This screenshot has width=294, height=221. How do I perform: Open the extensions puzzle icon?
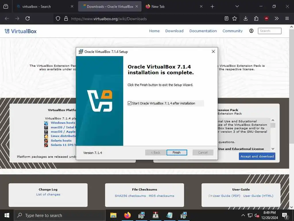tap(256, 19)
